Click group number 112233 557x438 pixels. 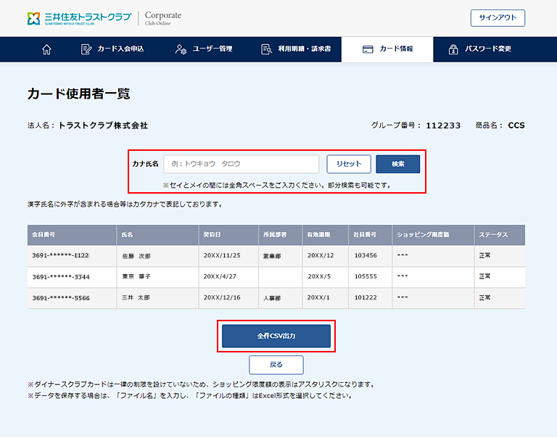tap(443, 125)
